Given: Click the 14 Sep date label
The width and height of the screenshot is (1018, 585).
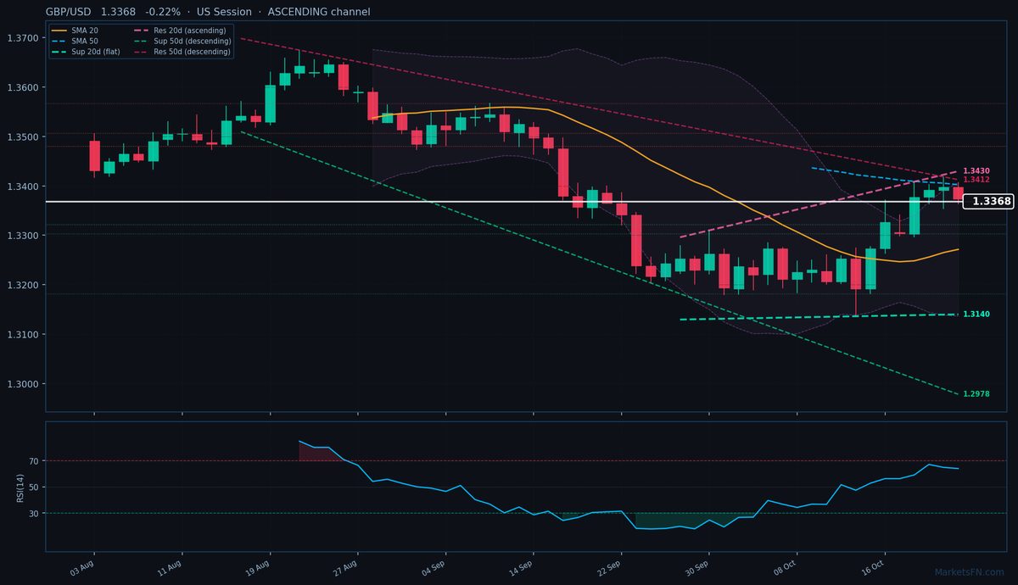Looking at the screenshot, I should point(521,568).
